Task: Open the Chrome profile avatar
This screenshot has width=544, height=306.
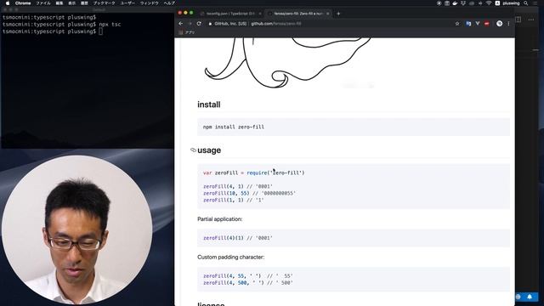Action: click(499, 24)
